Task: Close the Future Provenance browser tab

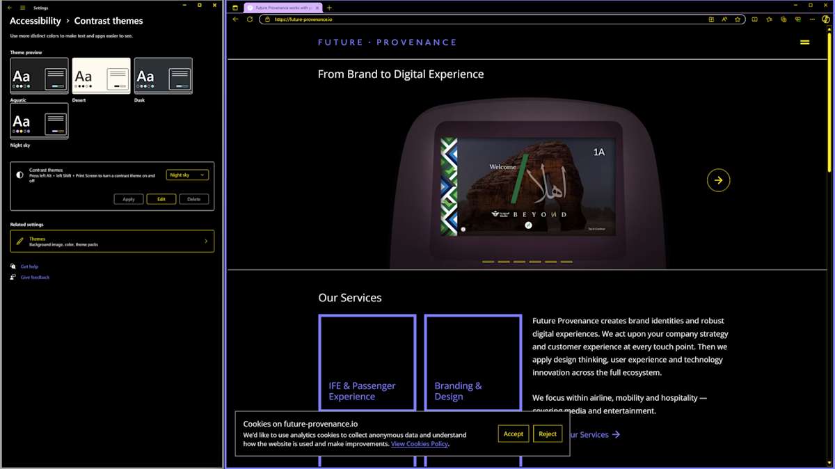Action: (317, 8)
